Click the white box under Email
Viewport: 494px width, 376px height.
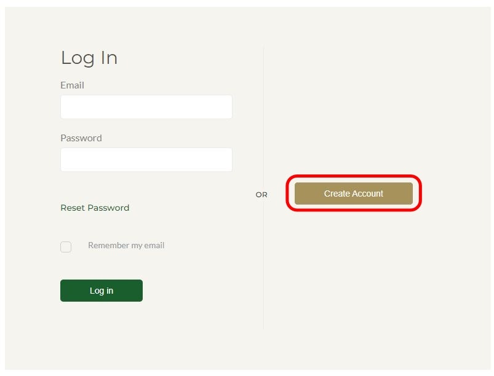coord(146,107)
